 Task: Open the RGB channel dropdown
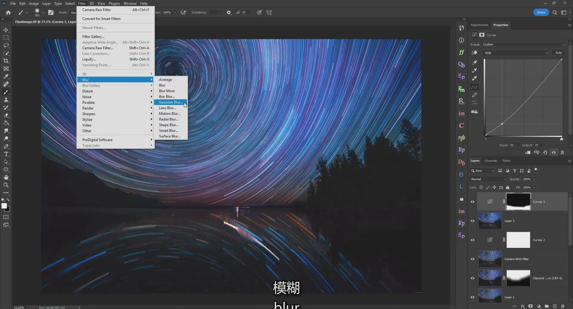[516, 53]
